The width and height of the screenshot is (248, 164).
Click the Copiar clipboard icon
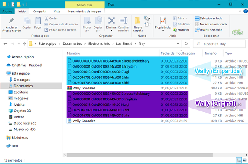[x=27, y=23]
